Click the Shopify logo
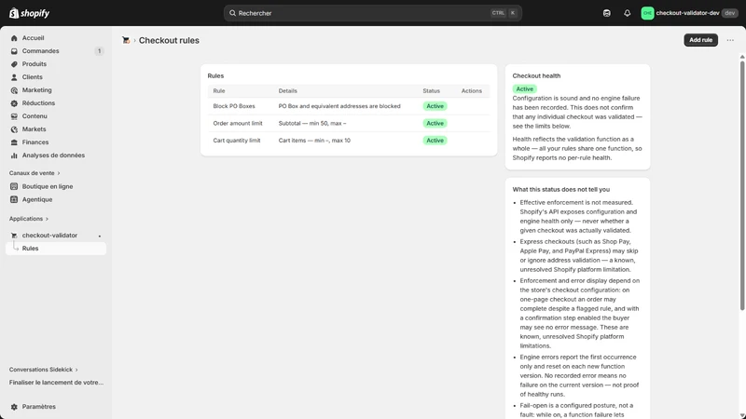The image size is (746, 419). (30, 13)
